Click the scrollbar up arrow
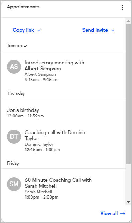Screen dimensions: 132x223 pyautogui.click(x=128, y=21)
